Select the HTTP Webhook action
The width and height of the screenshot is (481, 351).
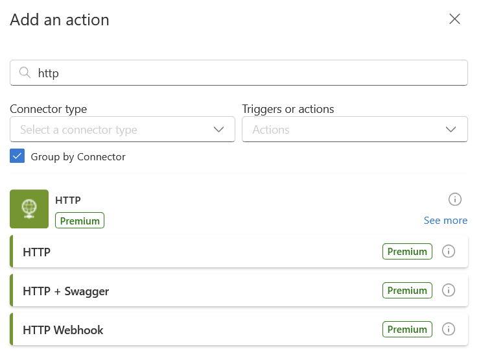pos(239,329)
